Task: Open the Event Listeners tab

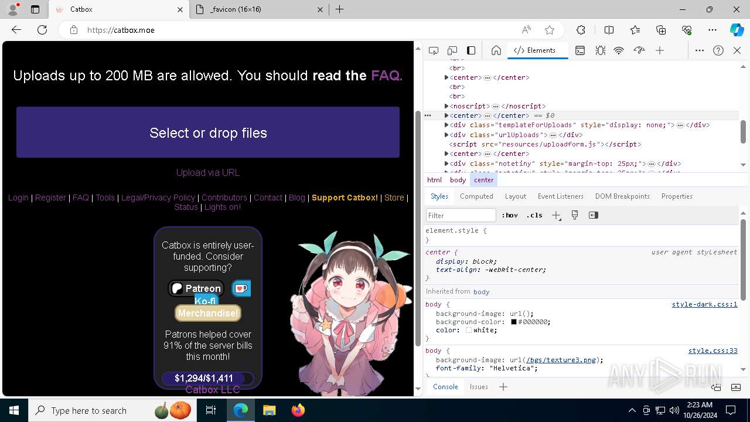Action: click(561, 196)
